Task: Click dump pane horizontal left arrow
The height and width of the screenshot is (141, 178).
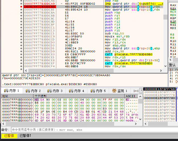Action: pyautogui.click(x=3, y=124)
